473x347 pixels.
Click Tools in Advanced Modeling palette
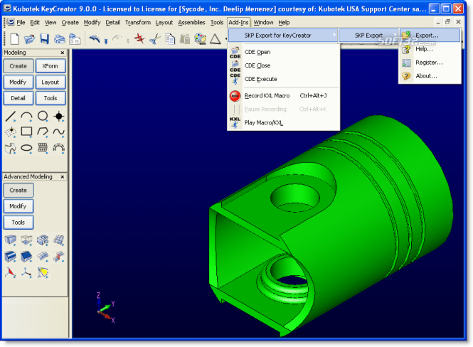click(x=18, y=222)
